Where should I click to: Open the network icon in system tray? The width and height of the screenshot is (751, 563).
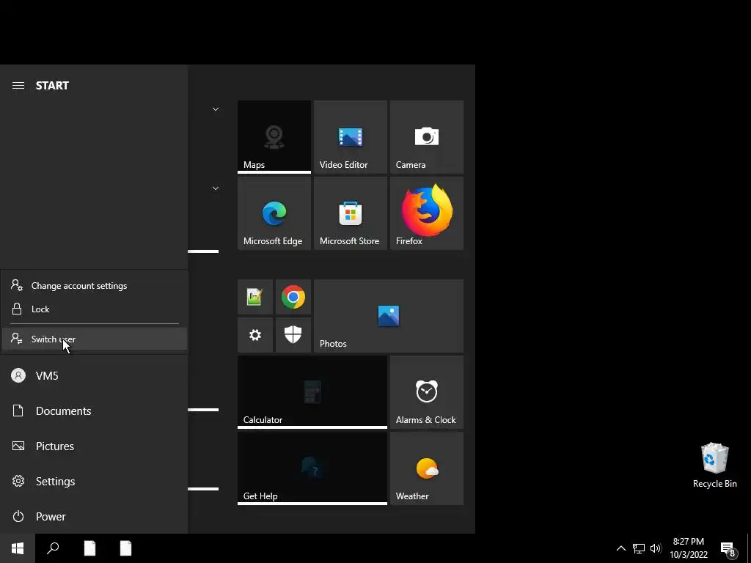pyautogui.click(x=639, y=548)
